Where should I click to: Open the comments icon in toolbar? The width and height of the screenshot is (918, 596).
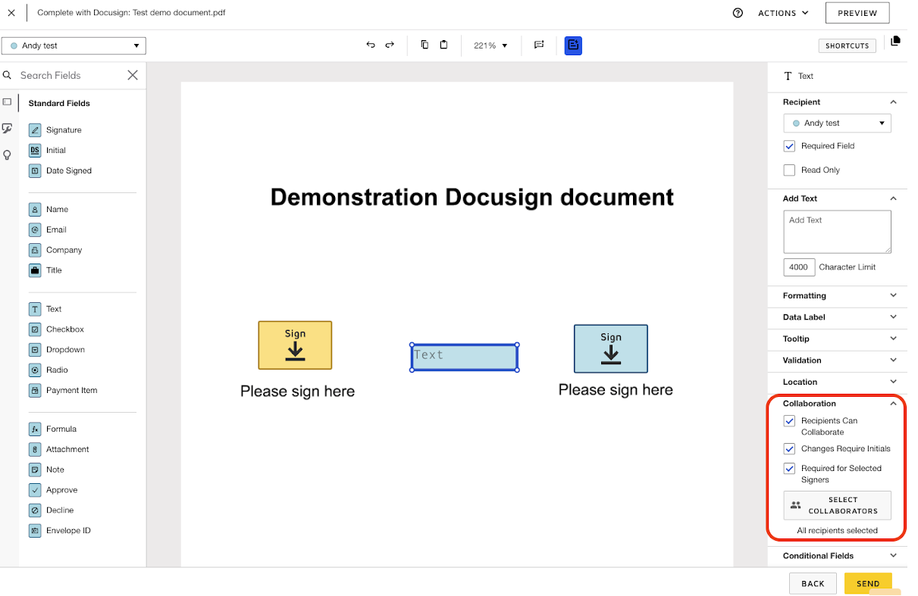(x=539, y=45)
